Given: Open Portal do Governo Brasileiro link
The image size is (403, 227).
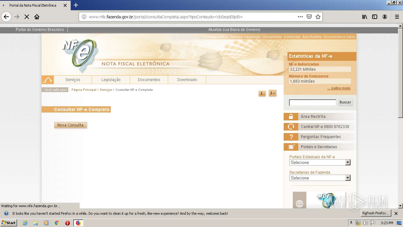Looking at the screenshot, I should 40,30.
